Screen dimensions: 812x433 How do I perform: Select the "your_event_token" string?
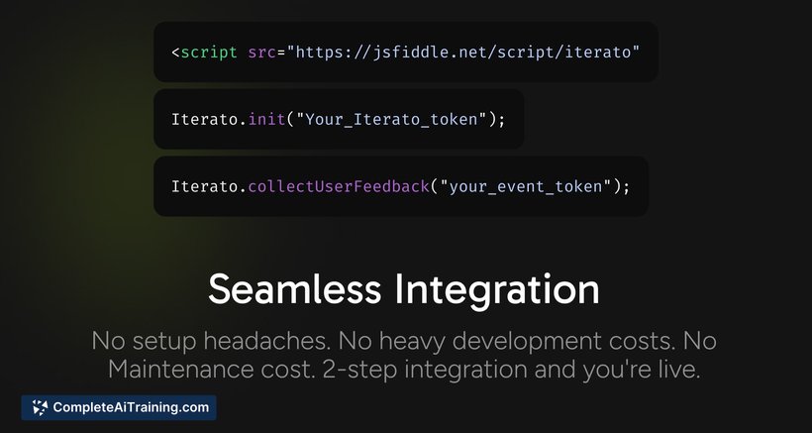coord(526,186)
